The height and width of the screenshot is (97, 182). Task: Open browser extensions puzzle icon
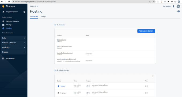[168, 2]
